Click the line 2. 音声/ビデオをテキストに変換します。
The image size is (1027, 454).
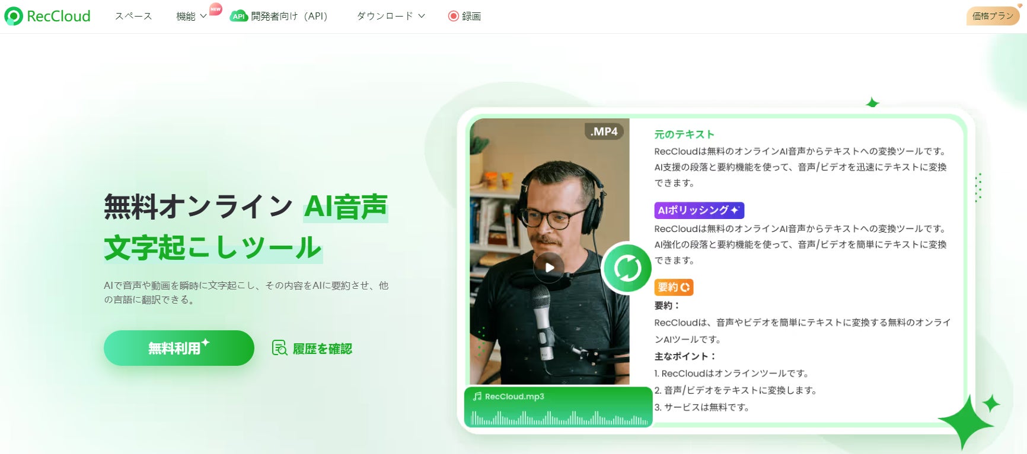[736, 390]
